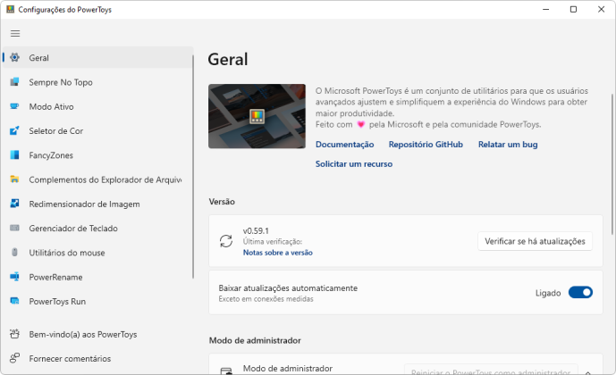616x375 pixels.
Task: Maximize the PowerToys settings window
Action: (573, 10)
